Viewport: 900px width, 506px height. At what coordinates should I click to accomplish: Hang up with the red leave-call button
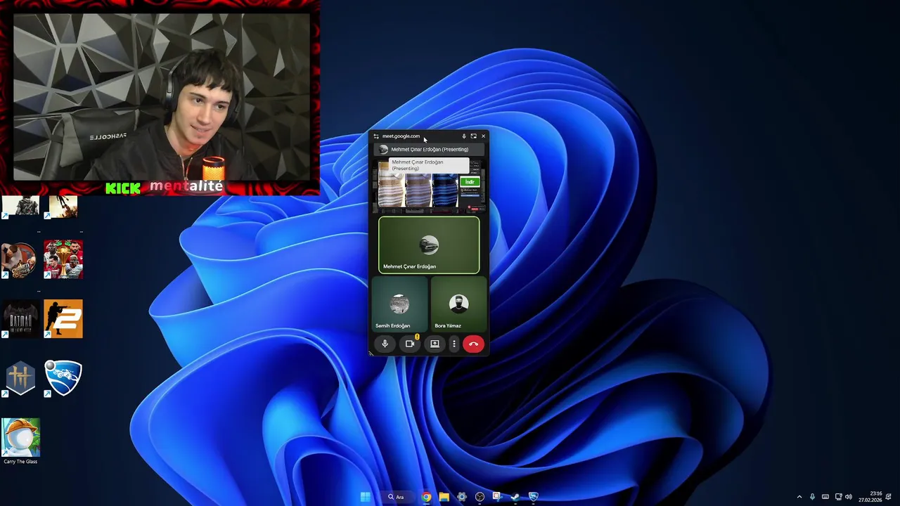point(474,344)
